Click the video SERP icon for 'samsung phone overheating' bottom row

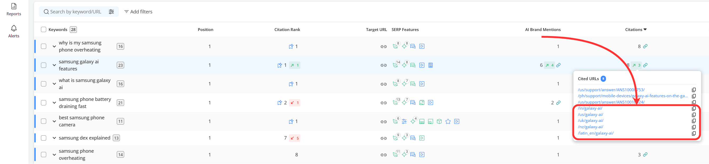point(422,155)
